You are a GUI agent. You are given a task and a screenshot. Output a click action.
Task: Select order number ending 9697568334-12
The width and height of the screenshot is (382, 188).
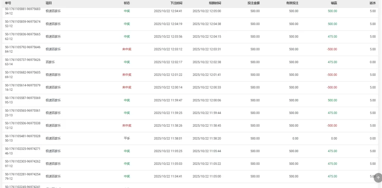point(22,11)
